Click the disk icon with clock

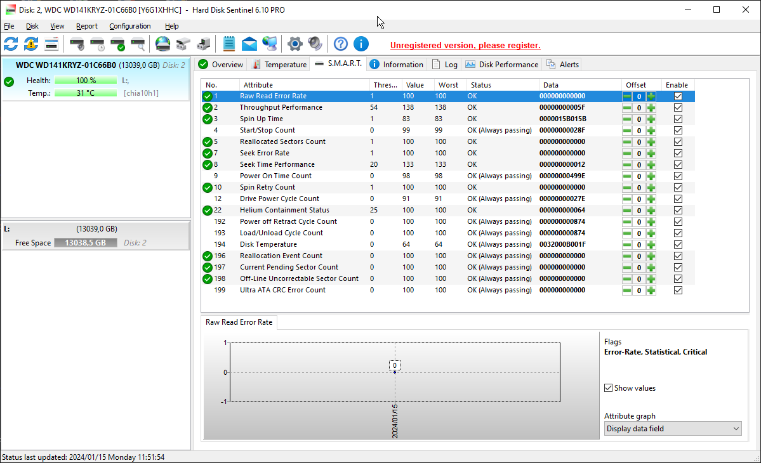point(97,44)
